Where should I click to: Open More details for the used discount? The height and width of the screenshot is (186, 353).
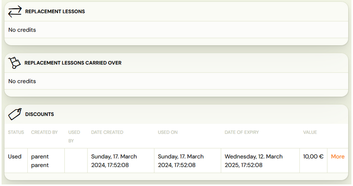point(338,156)
